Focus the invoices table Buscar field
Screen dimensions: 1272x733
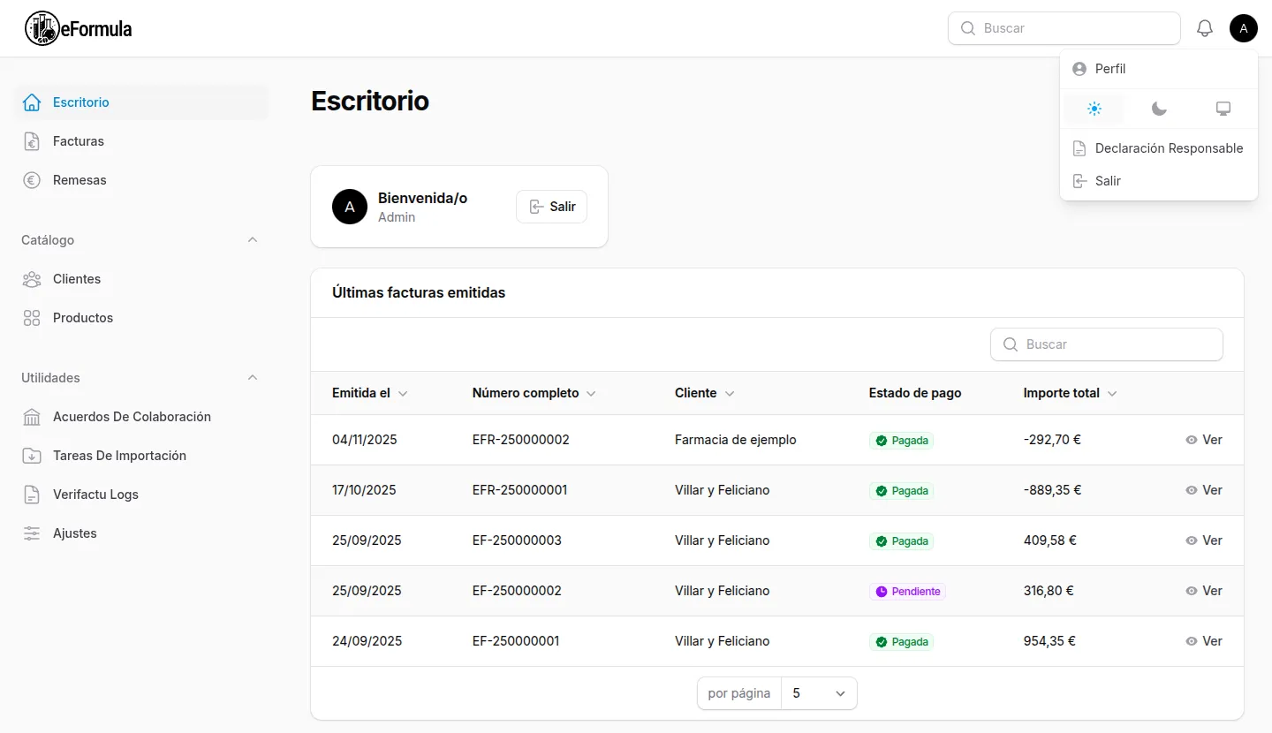[1107, 344]
